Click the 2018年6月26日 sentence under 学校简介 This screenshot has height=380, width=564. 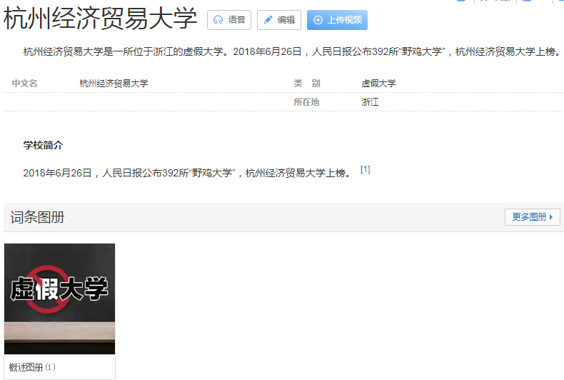(188, 173)
